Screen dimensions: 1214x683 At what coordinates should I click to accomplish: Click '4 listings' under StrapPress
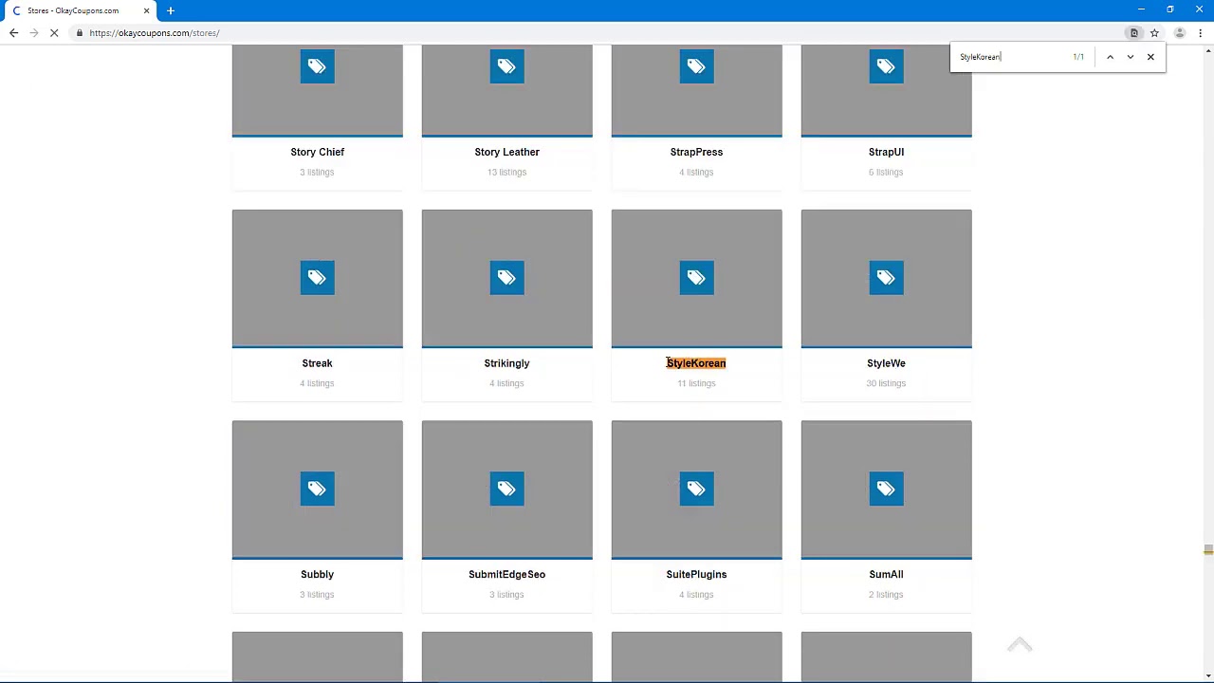[696, 172]
